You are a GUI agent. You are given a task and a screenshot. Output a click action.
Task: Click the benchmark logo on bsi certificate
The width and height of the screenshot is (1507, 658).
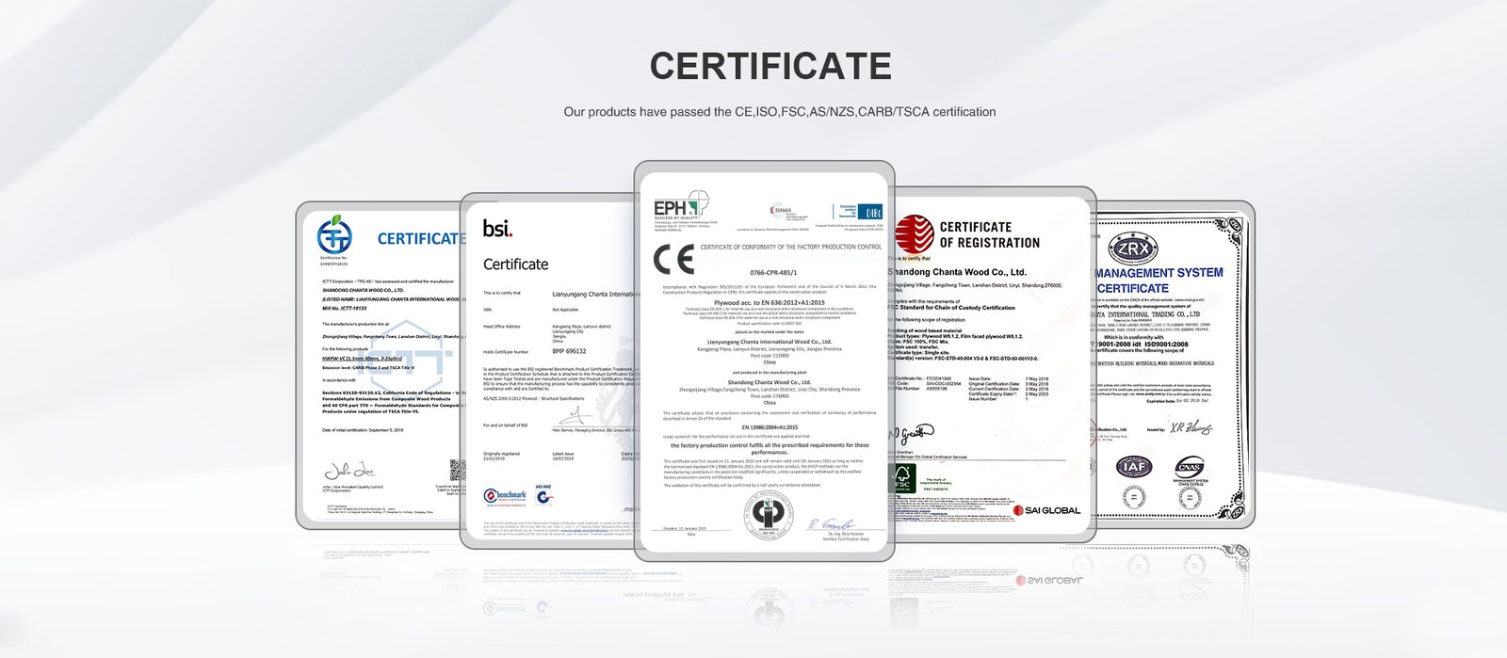coord(505,496)
